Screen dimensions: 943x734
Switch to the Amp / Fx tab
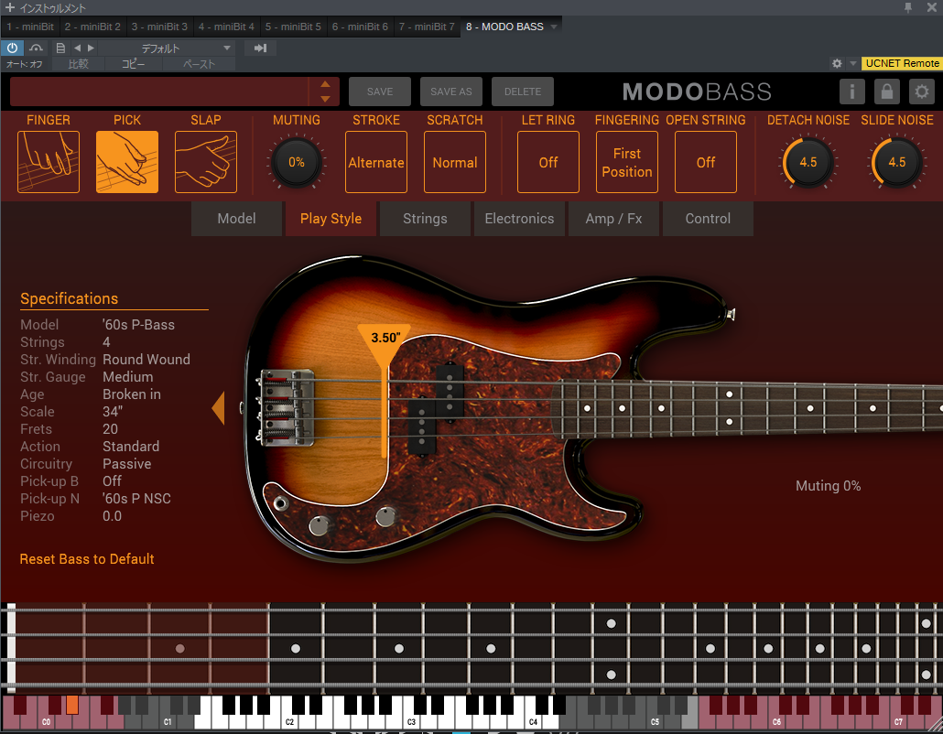(x=614, y=218)
